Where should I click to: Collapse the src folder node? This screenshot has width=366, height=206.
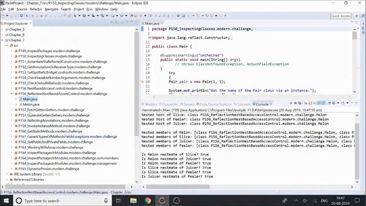7,46
